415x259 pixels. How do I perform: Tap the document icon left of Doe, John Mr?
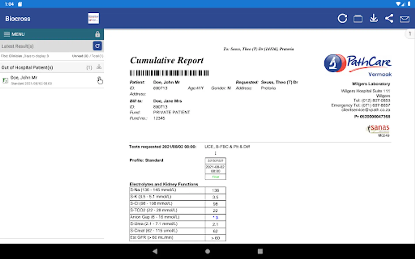pyautogui.click(x=5, y=81)
